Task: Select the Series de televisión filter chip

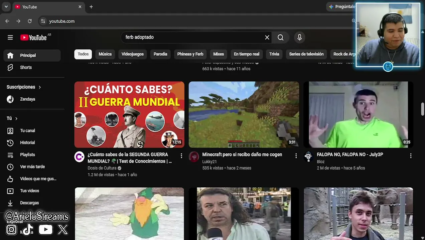Action: pyautogui.click(x=306, y=54)
